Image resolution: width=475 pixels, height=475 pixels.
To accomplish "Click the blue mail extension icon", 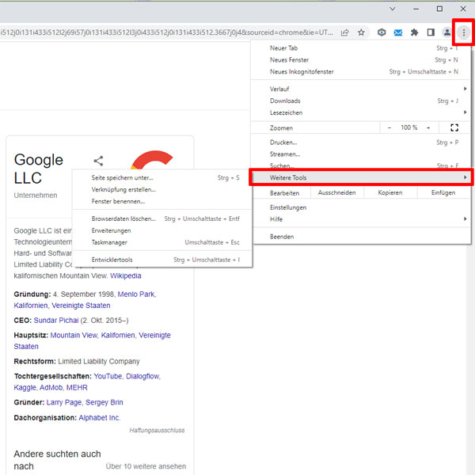I will tap(397, 32).
